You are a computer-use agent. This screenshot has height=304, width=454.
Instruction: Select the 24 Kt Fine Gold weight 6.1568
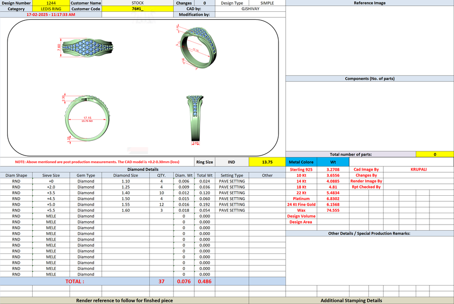point(333,204)
